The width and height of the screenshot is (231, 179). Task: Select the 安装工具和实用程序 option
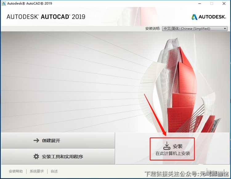point(58,157)
